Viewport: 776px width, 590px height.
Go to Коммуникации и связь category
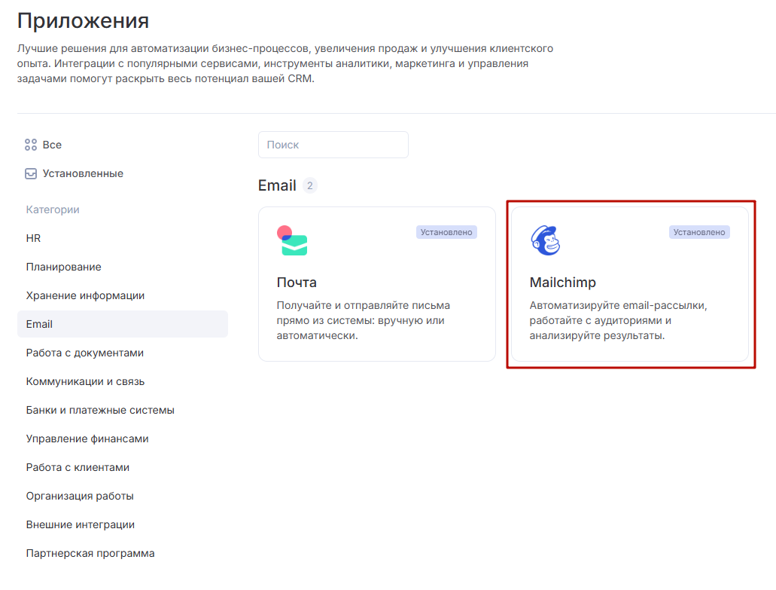(x=122, y=381)
